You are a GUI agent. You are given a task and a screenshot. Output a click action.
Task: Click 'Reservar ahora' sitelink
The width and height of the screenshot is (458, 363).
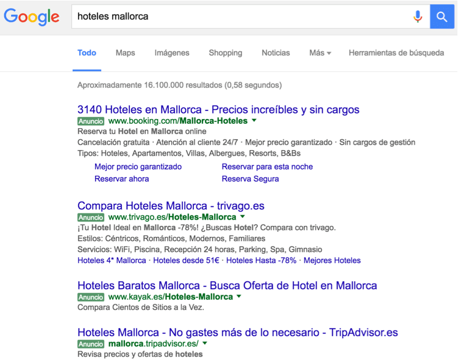(121, 179)
